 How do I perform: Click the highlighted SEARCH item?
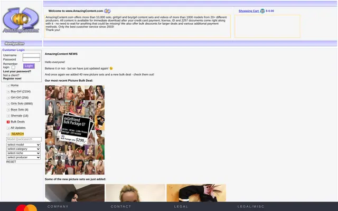(x=17, y=133)
